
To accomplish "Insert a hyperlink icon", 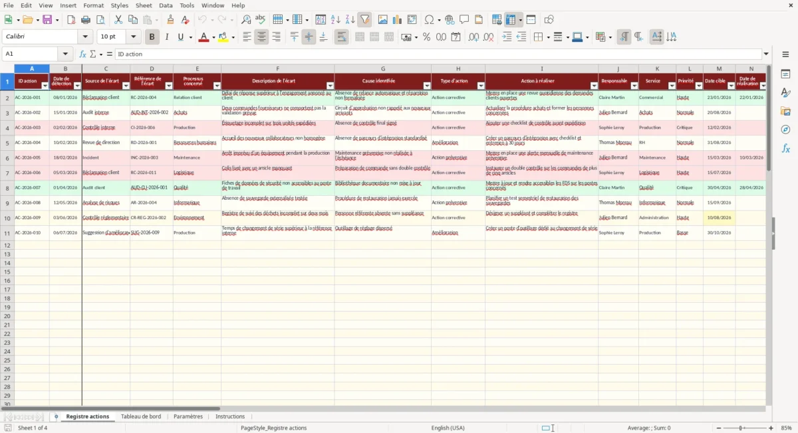I will click(450, 20).
